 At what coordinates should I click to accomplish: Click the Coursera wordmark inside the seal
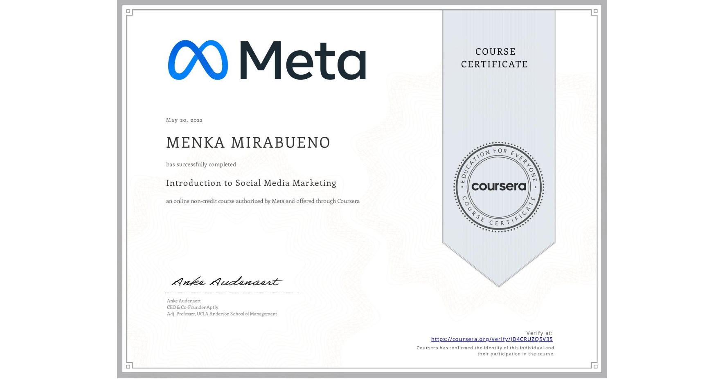tap(499, 186)
